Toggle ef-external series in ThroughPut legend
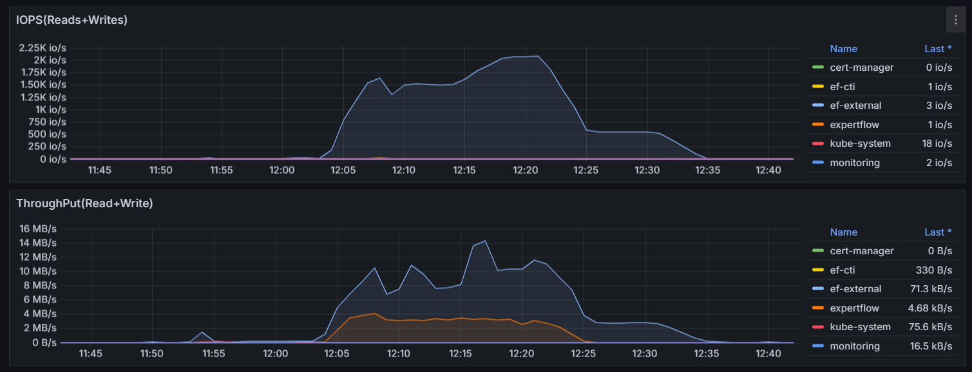 [x=855, y=289]
